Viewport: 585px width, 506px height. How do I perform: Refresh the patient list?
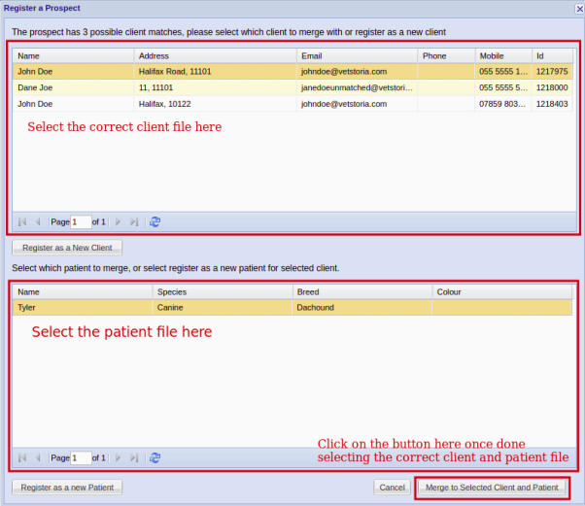[x=155, y=457]
